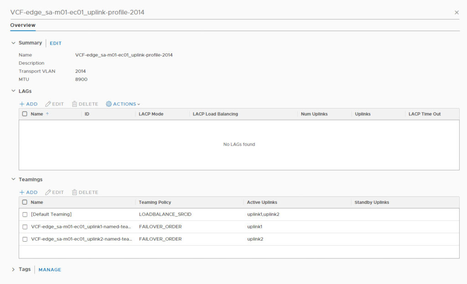This screenshot has height=284, width=467.
Task: Collapse the LAGs section
Action: pyautogui.click(x=13, y=91)
